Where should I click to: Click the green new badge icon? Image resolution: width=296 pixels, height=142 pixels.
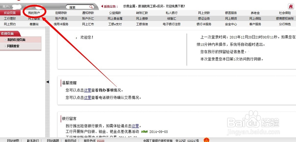tap(144, 131)
